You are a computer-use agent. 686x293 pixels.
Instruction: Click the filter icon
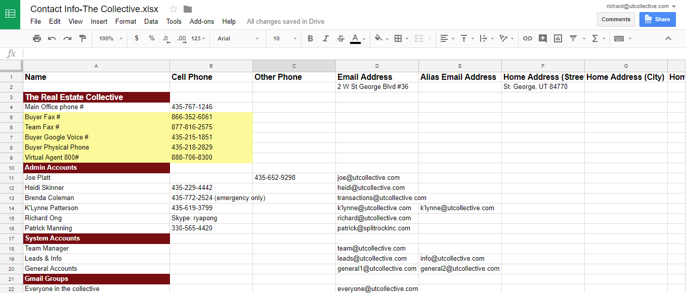(x=573, y=38)
